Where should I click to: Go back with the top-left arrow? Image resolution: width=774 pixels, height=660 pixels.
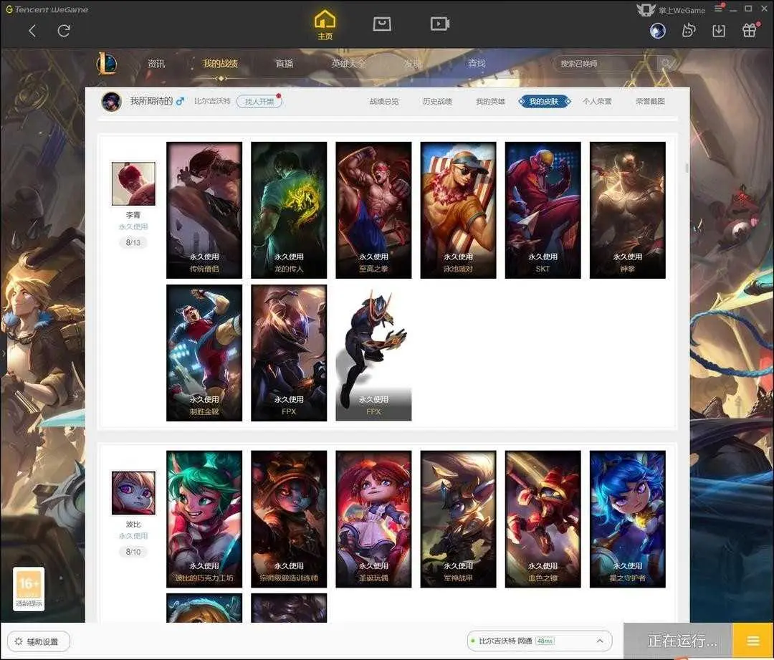coord(32,31)
